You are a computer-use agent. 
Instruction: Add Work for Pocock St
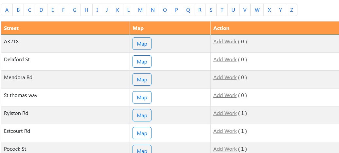pyautogui.click(x=225, y=149)
